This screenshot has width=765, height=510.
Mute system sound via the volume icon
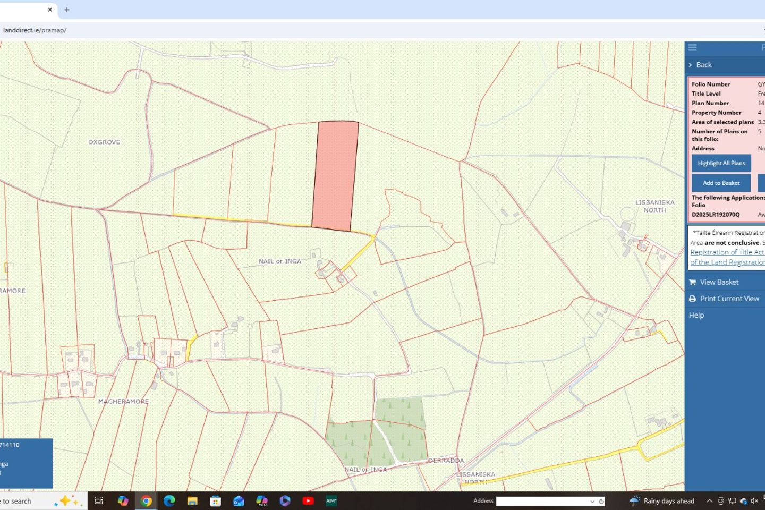point(754,500)
